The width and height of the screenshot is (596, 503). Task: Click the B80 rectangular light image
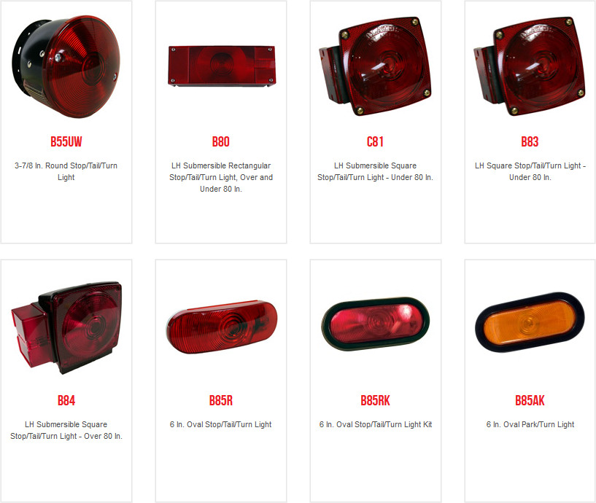(x=221, y=66)
